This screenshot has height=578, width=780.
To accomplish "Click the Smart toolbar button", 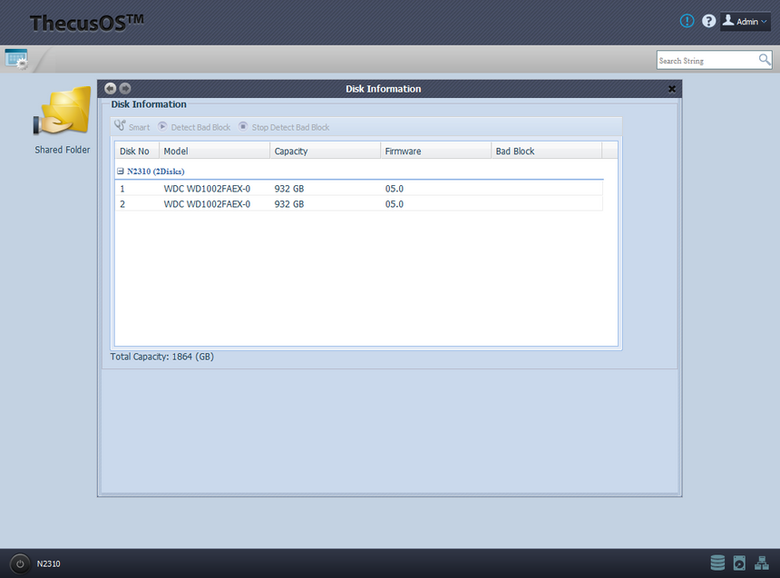I will [132, 127].
